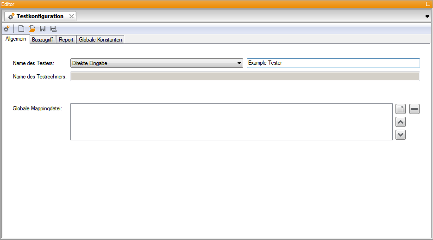This screenshot has height=240, width=433.
Task: Click the Example Tester name field
Action: [333, 63]
